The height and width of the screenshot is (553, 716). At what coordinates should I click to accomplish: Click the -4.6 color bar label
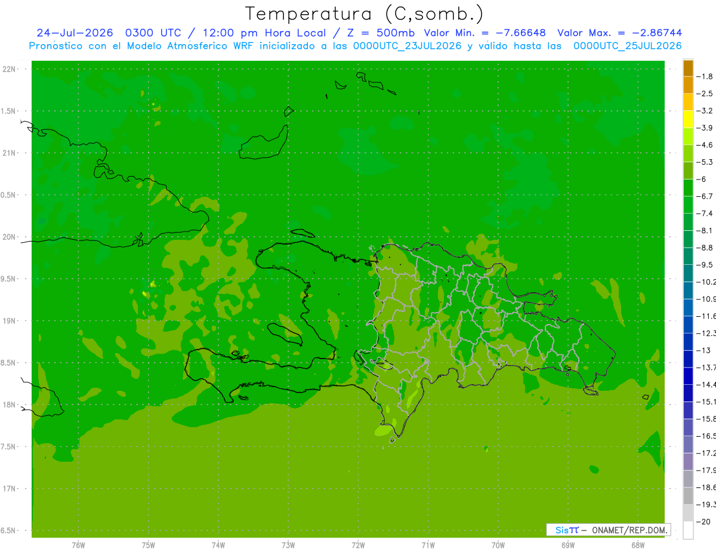click(705, 145)
